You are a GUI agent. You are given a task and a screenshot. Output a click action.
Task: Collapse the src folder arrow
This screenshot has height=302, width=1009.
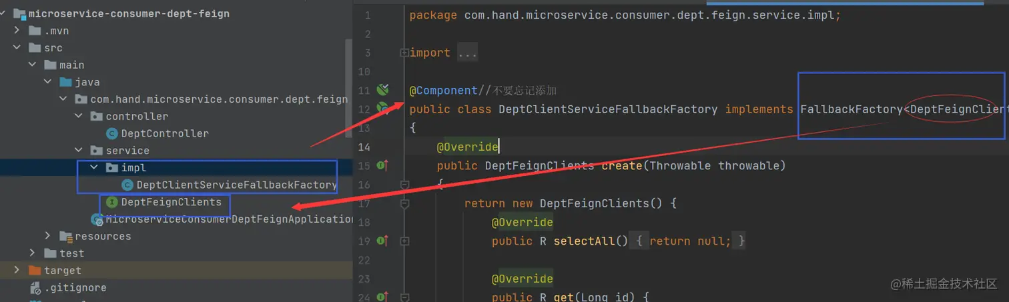(17, 48)
